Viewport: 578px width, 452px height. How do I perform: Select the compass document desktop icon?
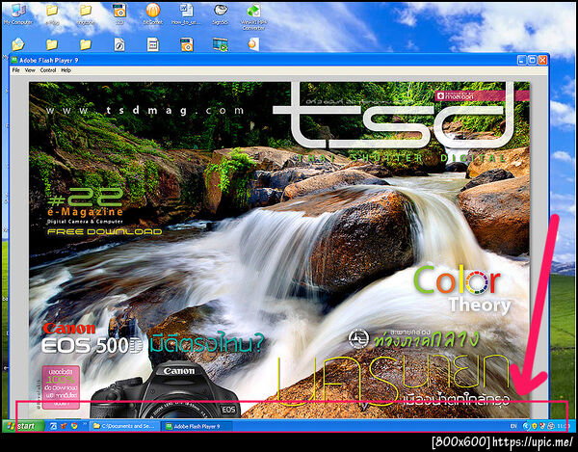coord(119,44)
